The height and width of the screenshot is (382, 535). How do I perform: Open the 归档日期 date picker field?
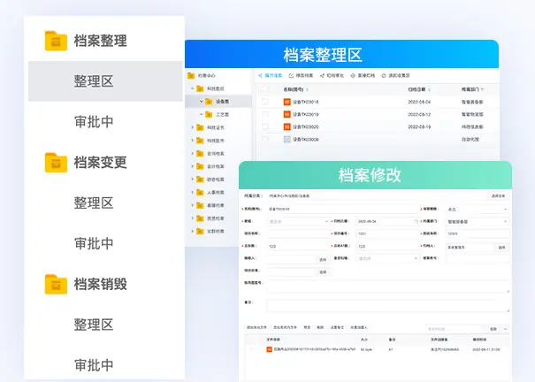[x=386, y=221]
